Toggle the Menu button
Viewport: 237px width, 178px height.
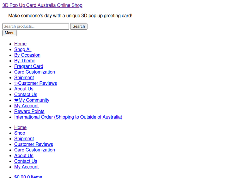pos(9,33)
